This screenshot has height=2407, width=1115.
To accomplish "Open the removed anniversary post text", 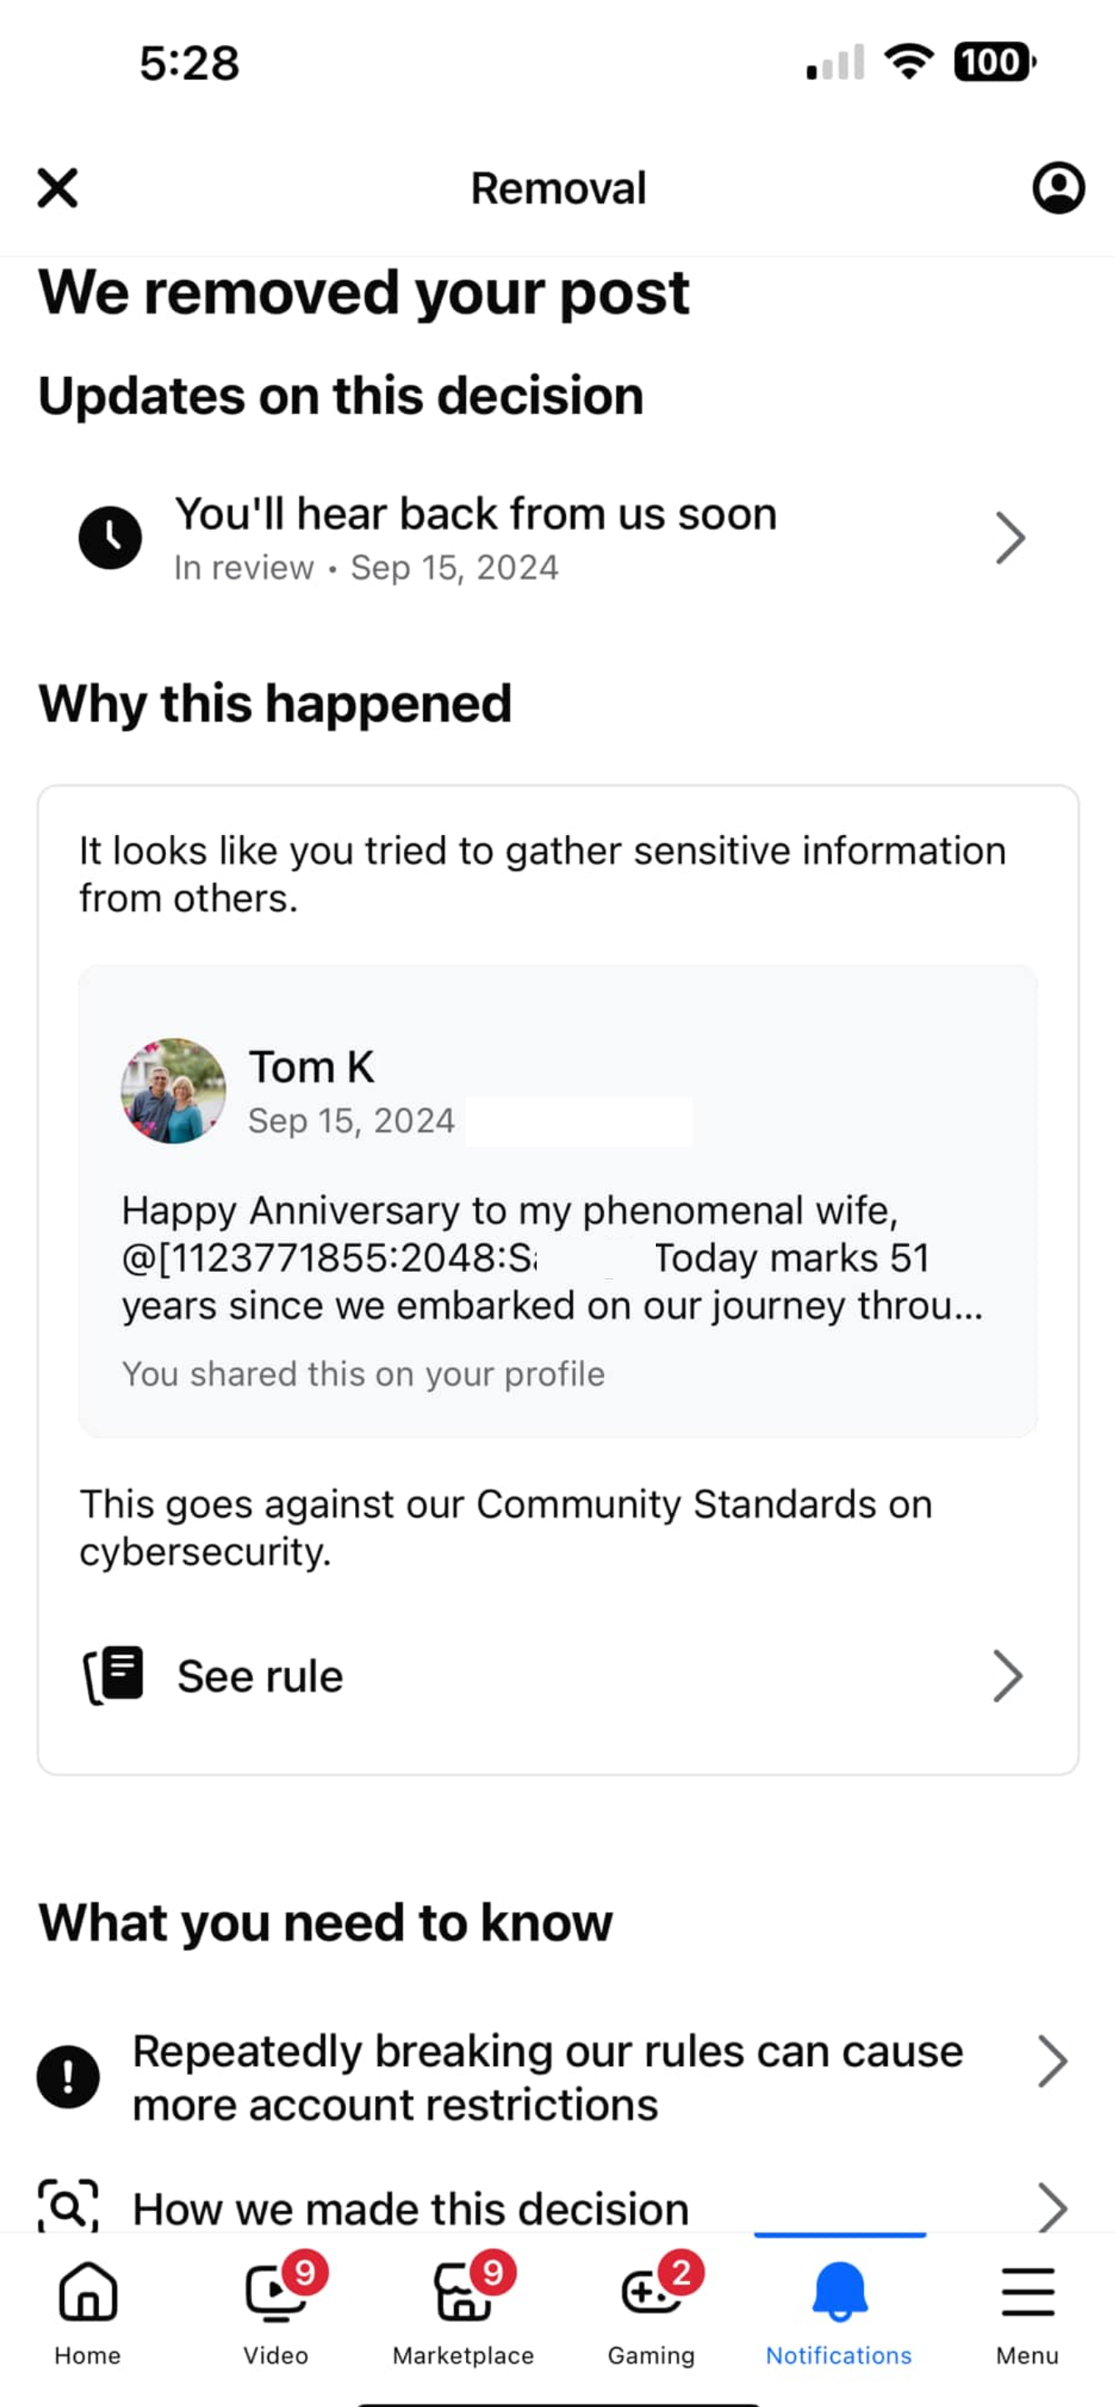I will coord(552,1258).
